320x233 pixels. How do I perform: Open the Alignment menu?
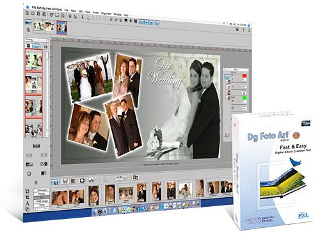[106, 13]
